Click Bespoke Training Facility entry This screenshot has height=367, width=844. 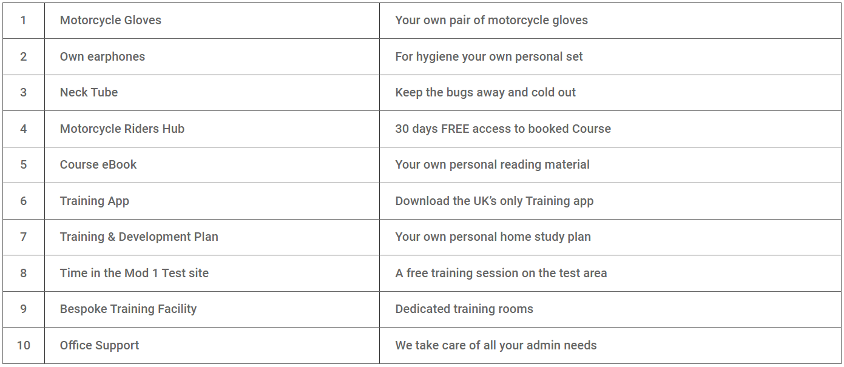pyautogui.click(x=128, y=309)
